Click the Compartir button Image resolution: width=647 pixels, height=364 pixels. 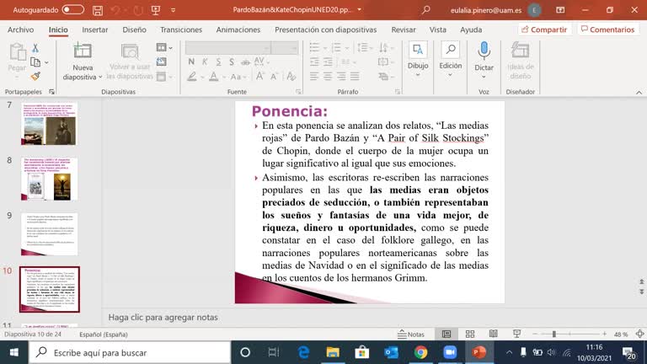(544, 29)
